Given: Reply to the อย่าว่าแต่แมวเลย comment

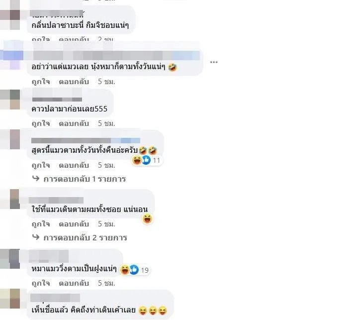Looking at the screenshot, I should coord(74,82).
